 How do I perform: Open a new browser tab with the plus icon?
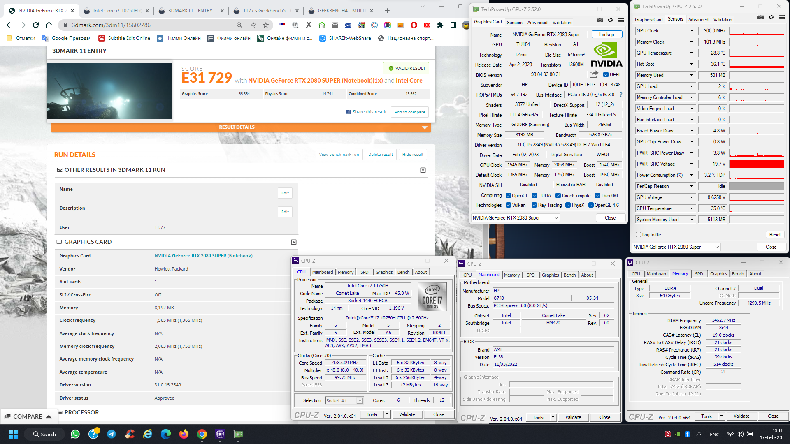tap(387, 11)
